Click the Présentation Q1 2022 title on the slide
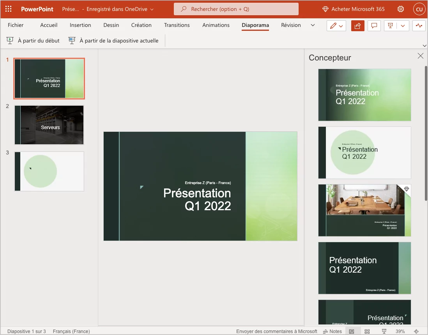This screenshot has width=428, height=335. tap(197, 200)
